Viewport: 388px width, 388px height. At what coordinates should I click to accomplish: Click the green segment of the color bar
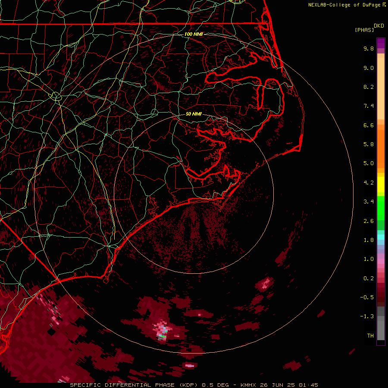pos(381,208)
